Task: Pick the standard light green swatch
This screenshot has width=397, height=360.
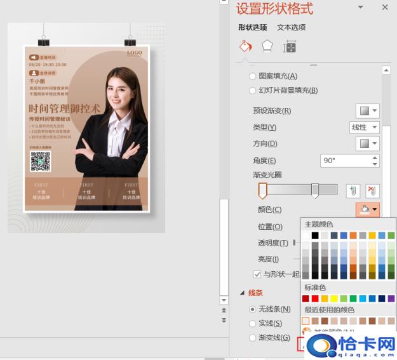Action: coord(344,299)
